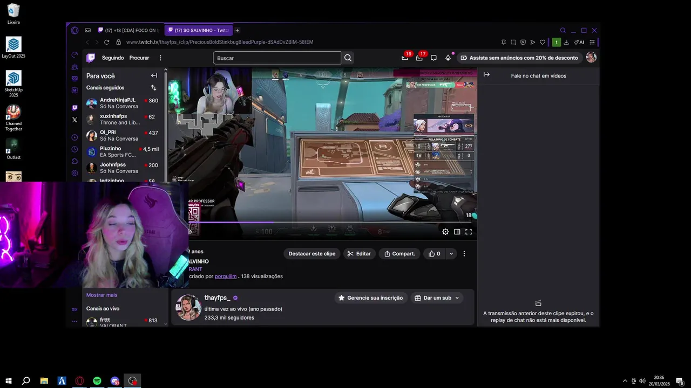Open Extensions cube in the Opera sidebar
Image resolution: width=691 pixels, height=388 pixels.
pyautogui.click(x=74, y=161)
